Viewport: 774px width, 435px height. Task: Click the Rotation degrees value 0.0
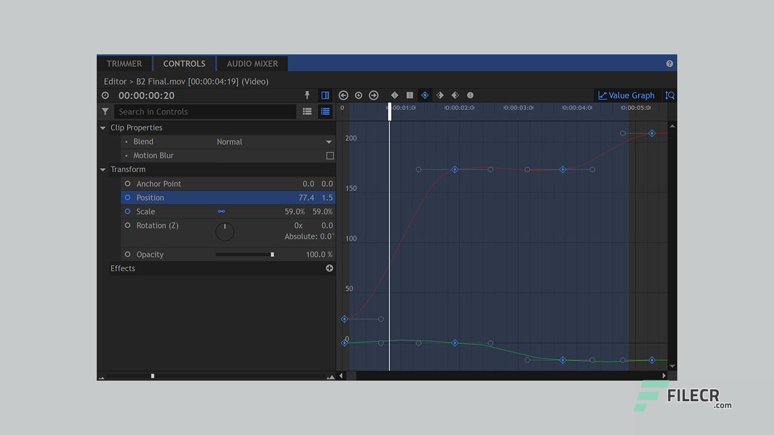[327, 225]
